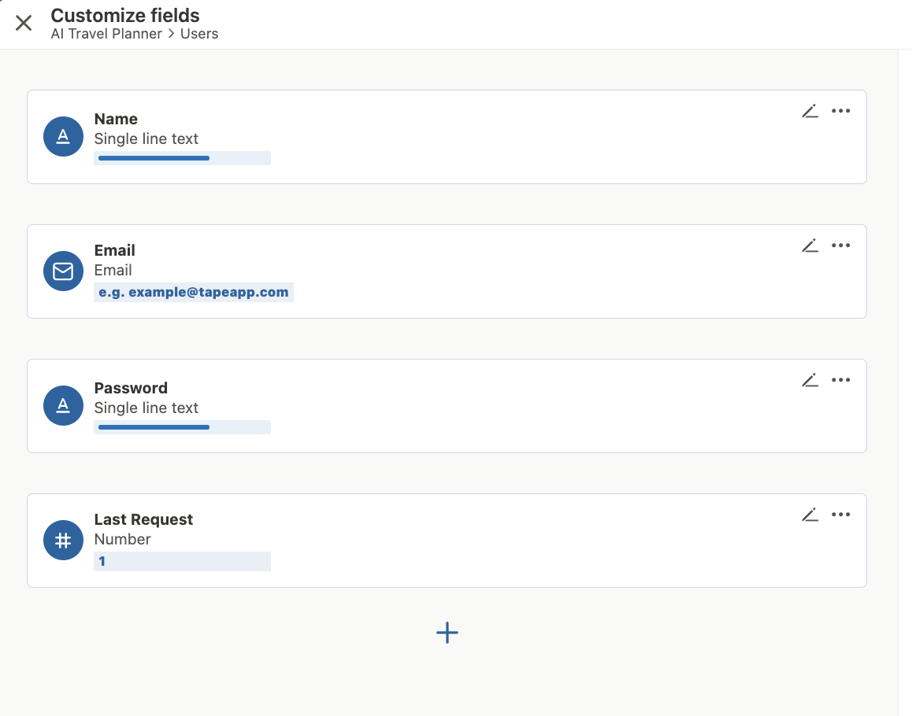Click the example@tapeapp.com sample chip
Screen dimensions: 912x716
pyautogui.click(x=193, y=292)
